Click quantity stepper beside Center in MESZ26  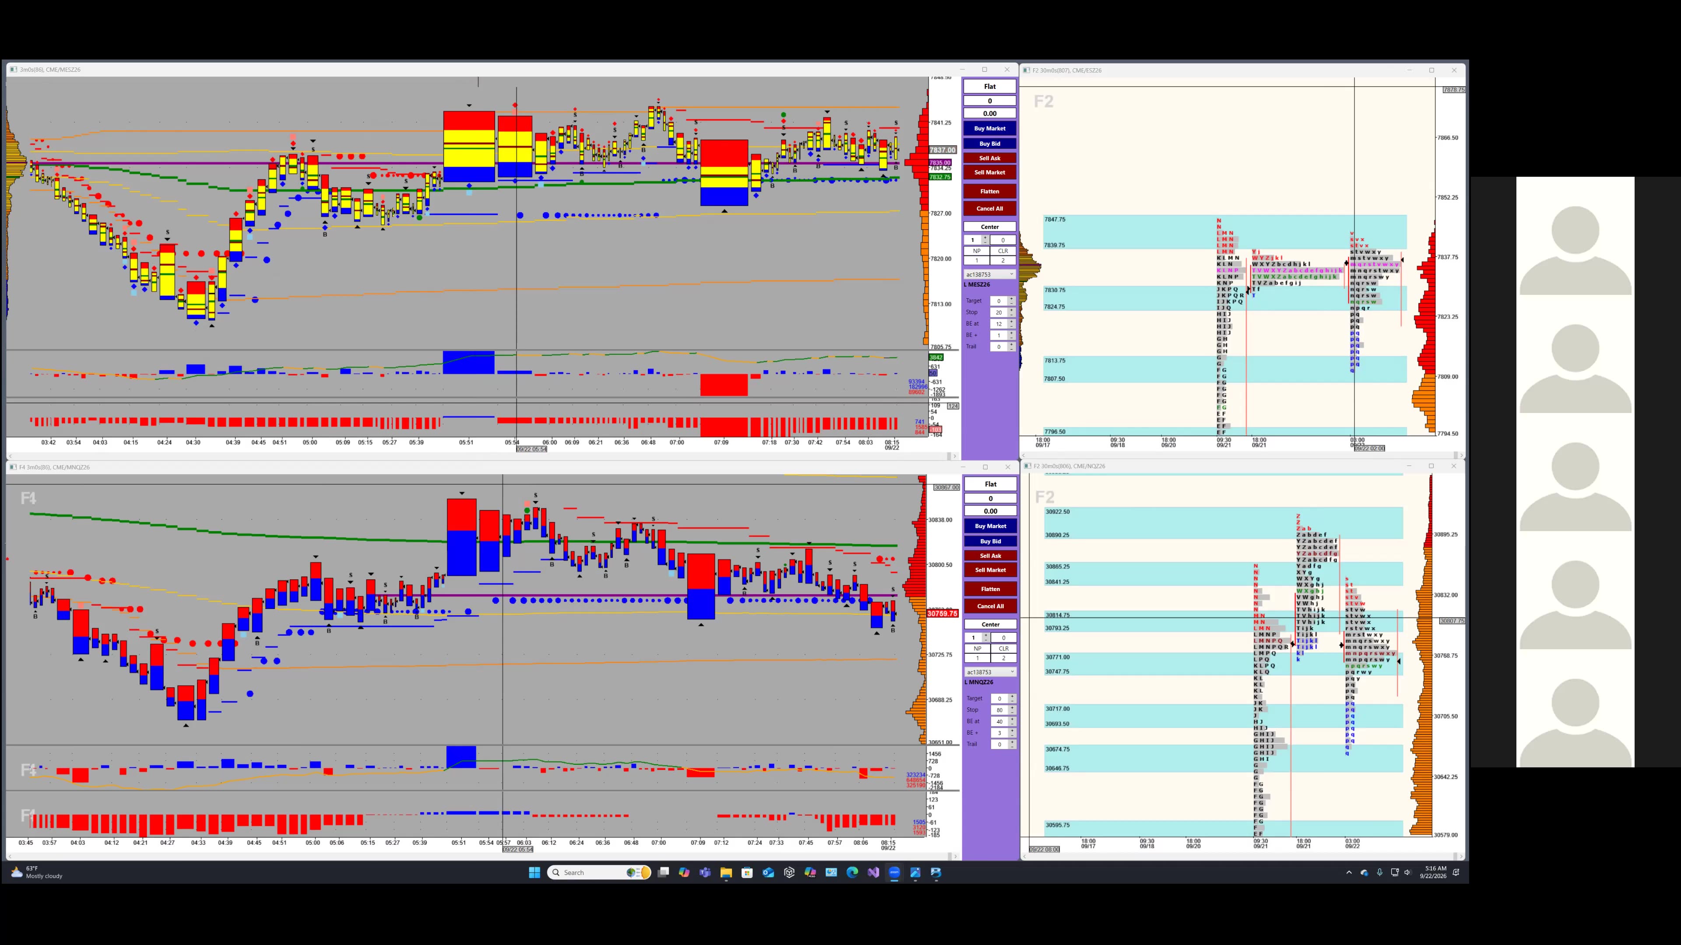pos(985,240)
